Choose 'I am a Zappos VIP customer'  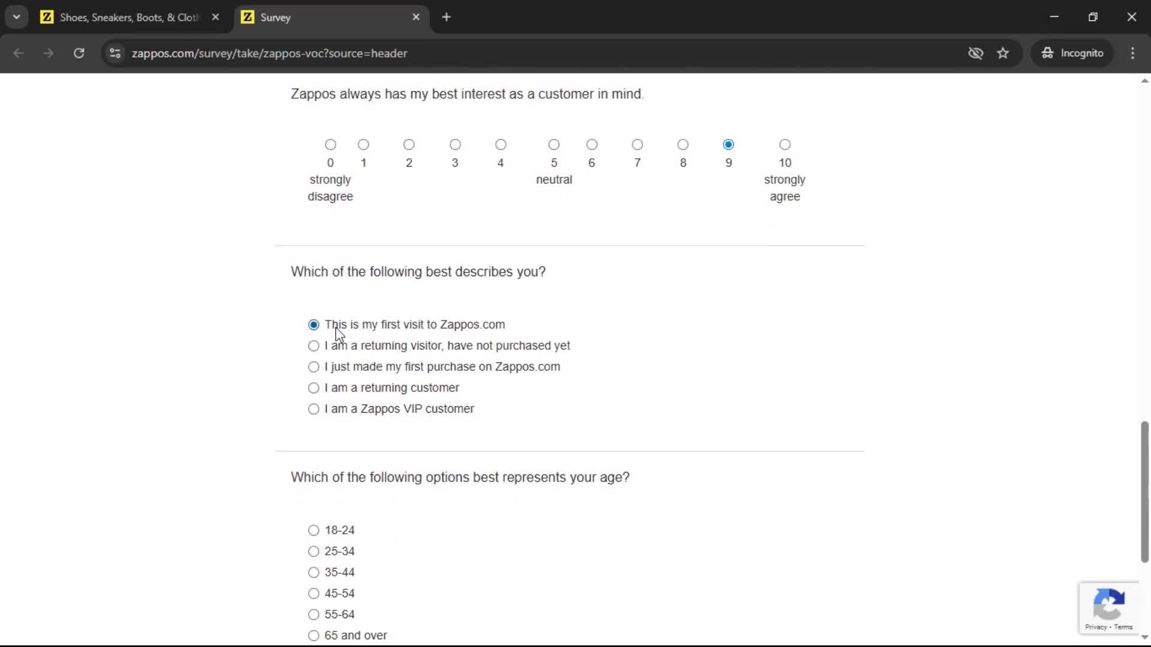pos(314,409)
